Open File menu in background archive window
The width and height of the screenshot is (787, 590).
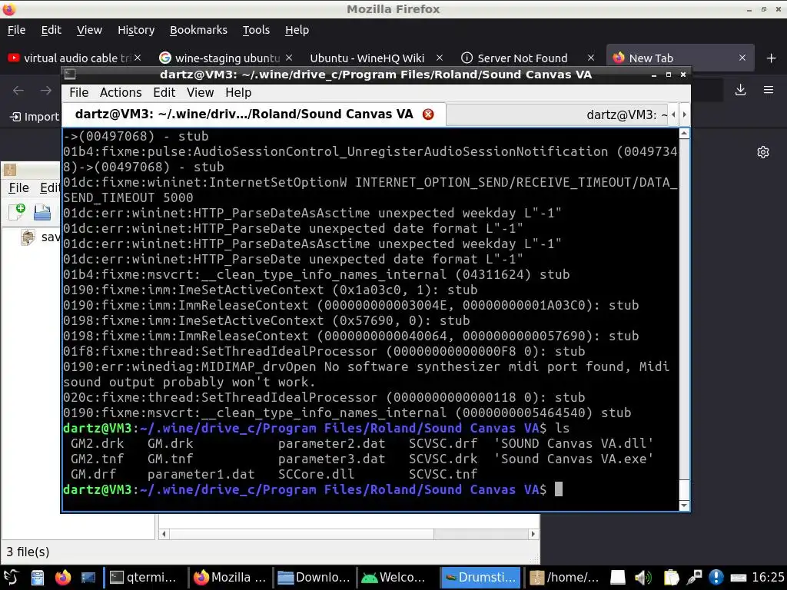tap(18, 188)
